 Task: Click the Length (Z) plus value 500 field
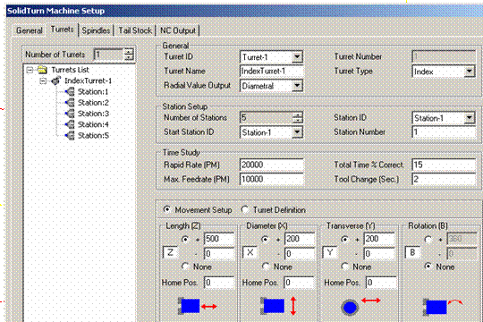(219, 239)
